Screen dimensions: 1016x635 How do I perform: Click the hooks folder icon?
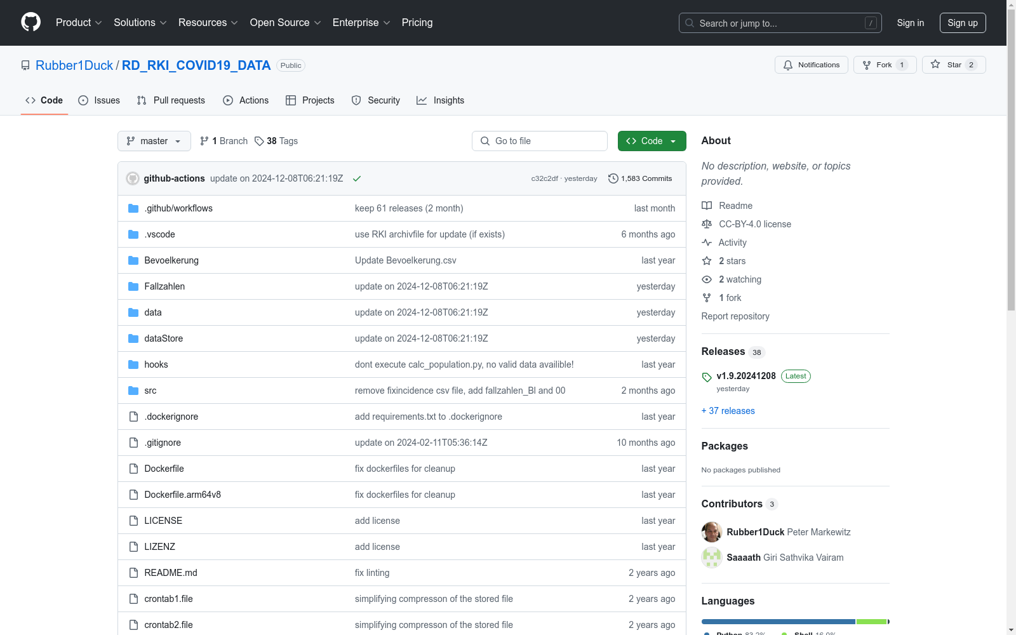coord(133,364)
